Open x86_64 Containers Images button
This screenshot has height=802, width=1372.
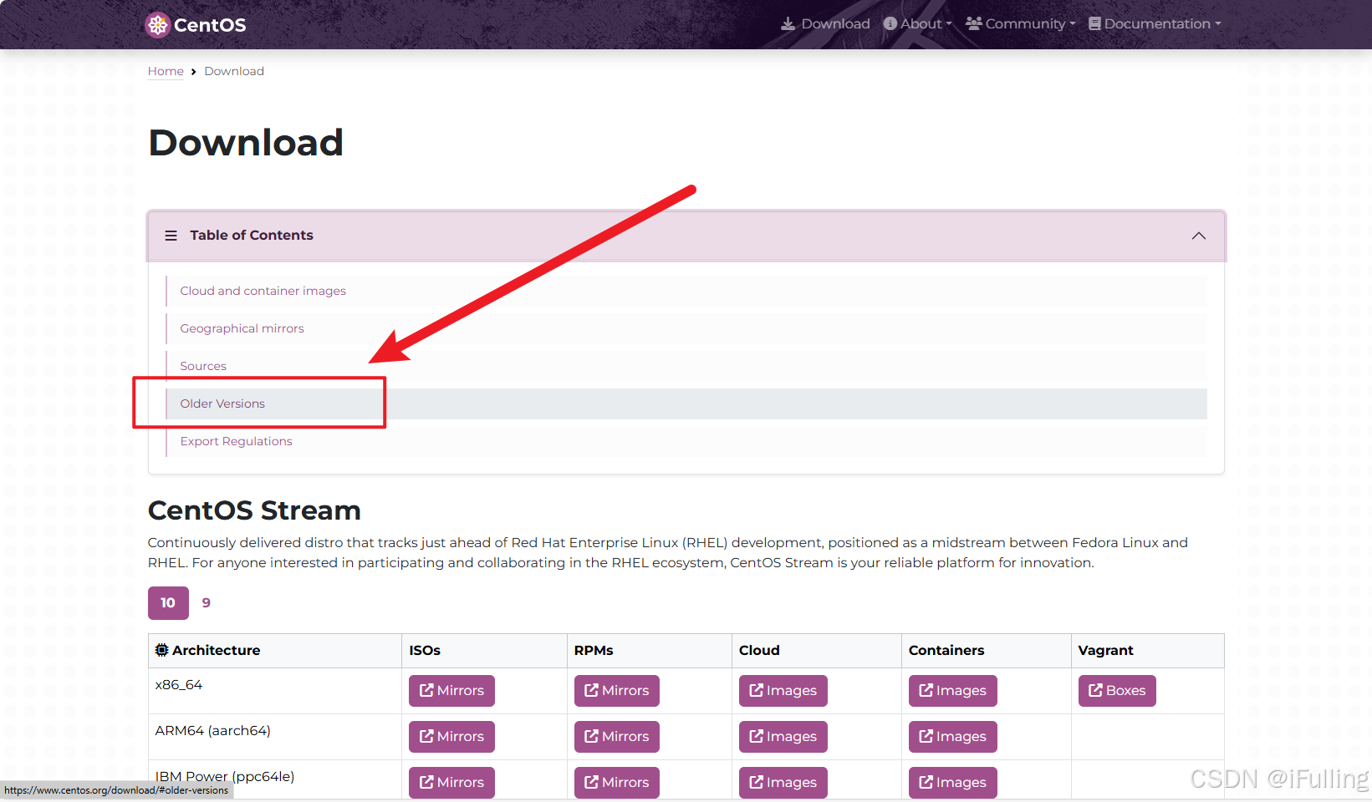953,691
